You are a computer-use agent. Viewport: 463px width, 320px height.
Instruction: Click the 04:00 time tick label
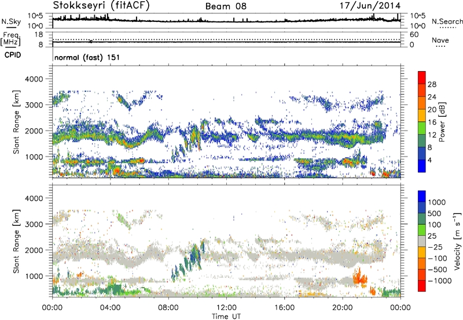[x=110, y=307]
